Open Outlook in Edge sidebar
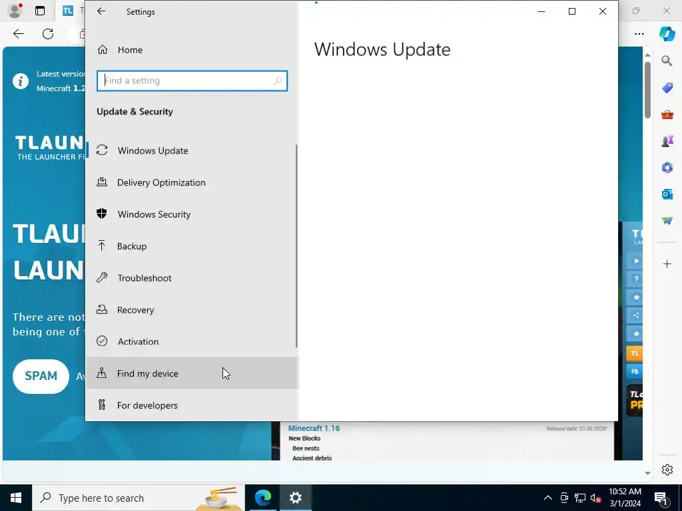 click(x=667, y=194)
